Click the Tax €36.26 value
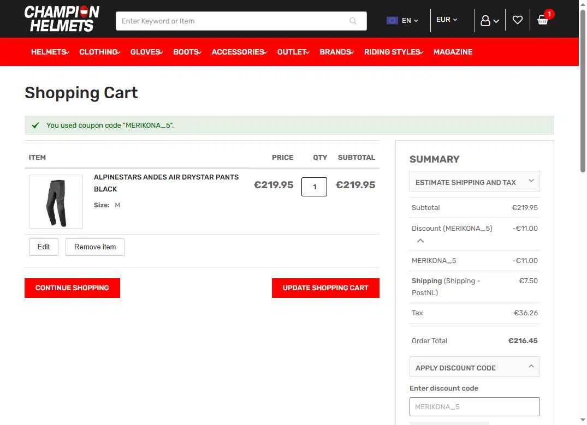587x425 pixels. coord(526,313)
